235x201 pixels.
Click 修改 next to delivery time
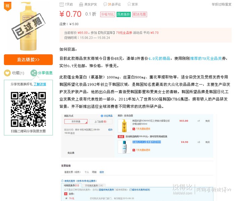click(x=110, y=130)
